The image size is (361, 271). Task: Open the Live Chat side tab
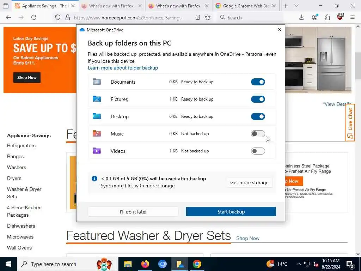tap(350, 122)
